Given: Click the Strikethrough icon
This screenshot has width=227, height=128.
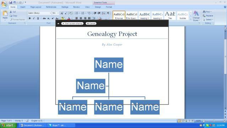Looking at the screenshot, I should (x=44, y=18).
